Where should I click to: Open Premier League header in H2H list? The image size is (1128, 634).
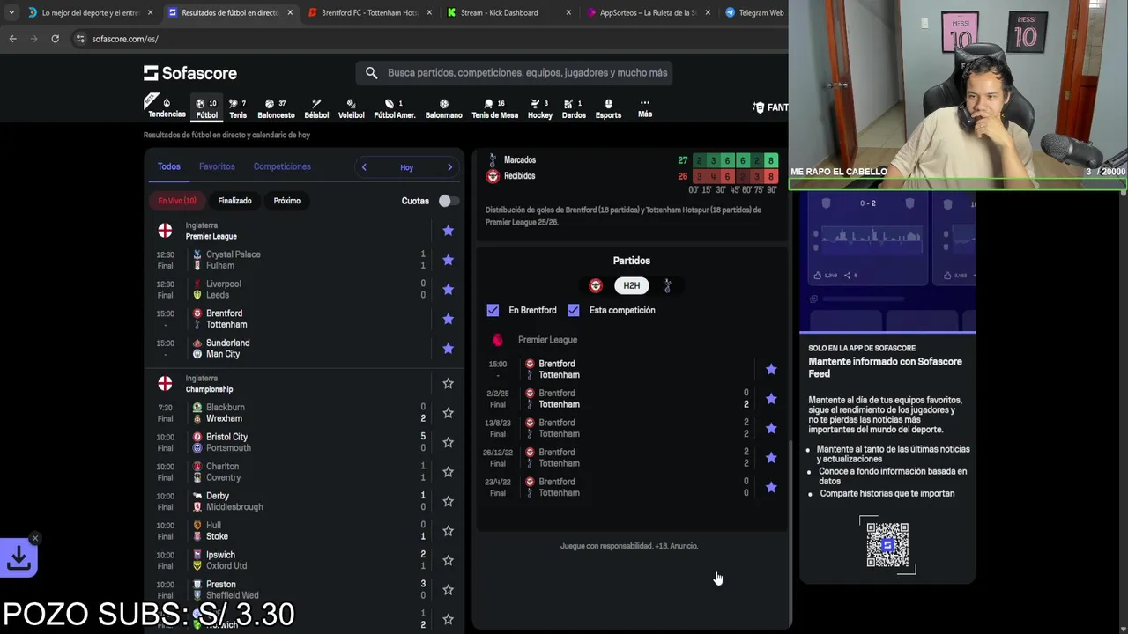(547, 340)
